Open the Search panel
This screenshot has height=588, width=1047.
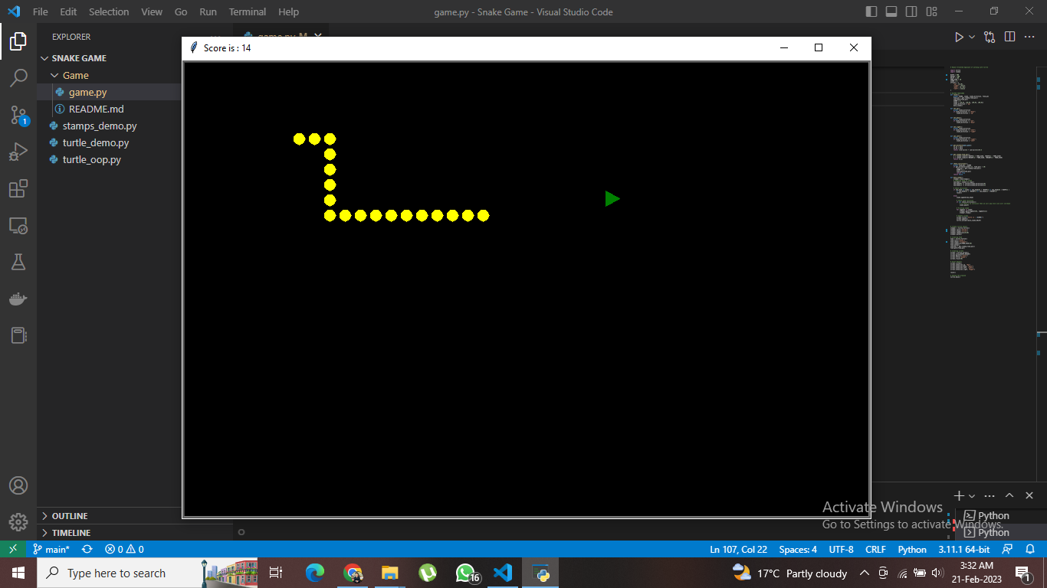(18, 77)
